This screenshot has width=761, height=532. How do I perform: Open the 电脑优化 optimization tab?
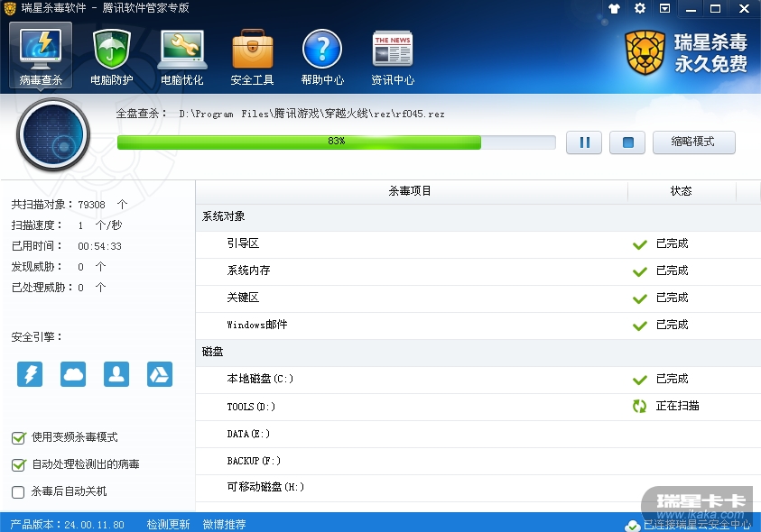click(182, 56)
